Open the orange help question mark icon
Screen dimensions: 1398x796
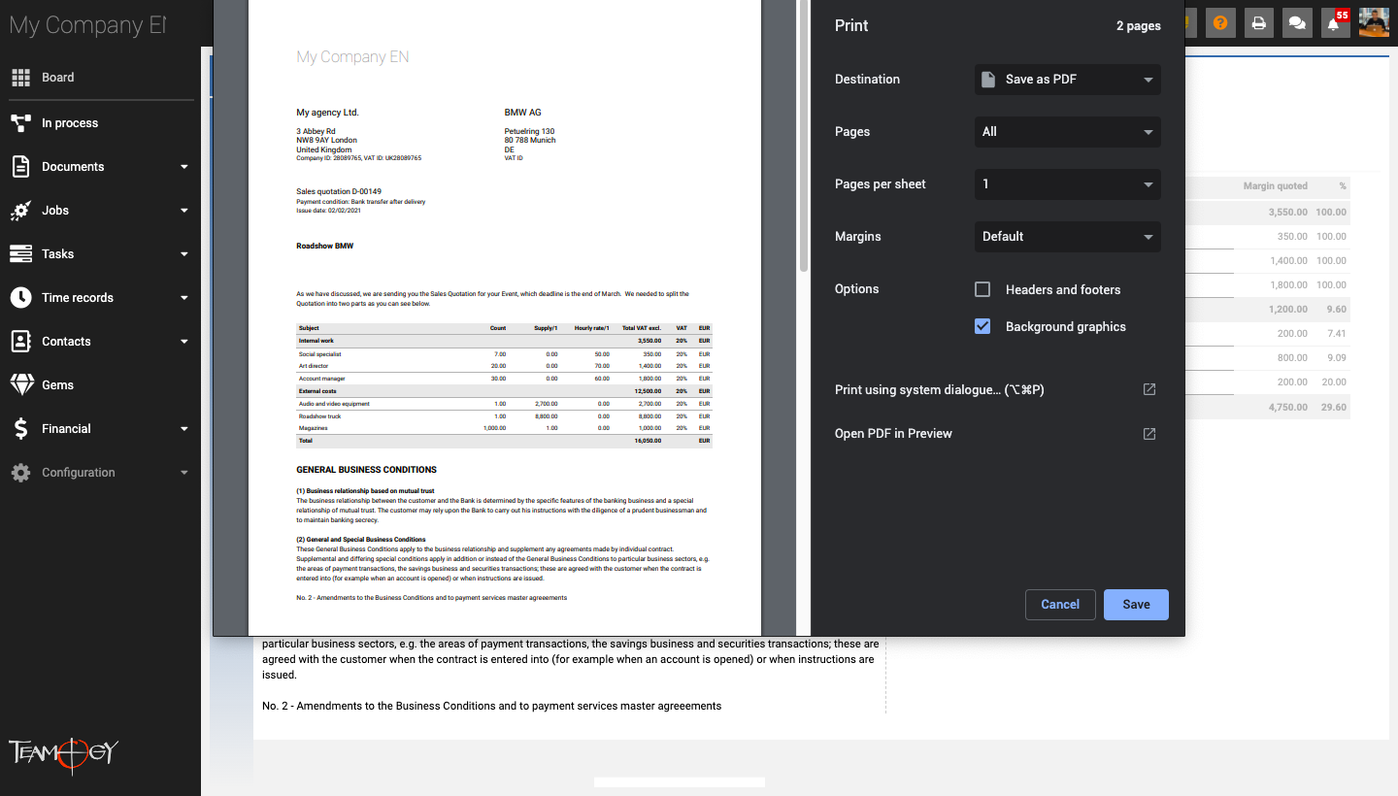[1220, 23]
